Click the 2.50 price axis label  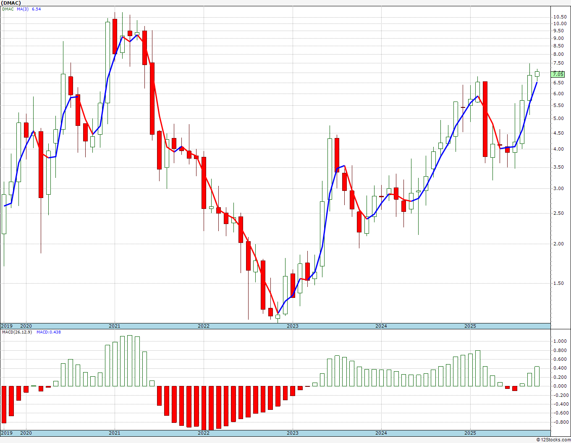(558, 214)
